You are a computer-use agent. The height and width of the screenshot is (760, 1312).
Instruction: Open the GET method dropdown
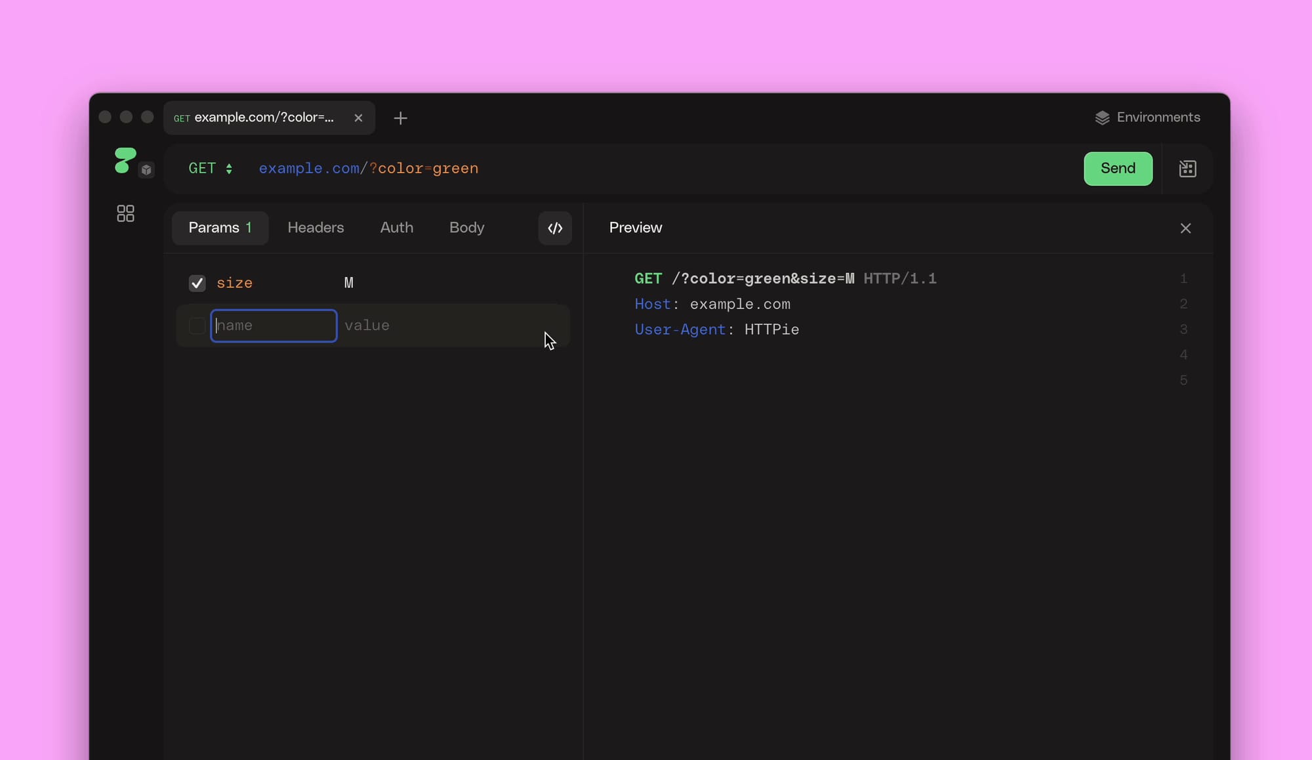click(202, 169)
